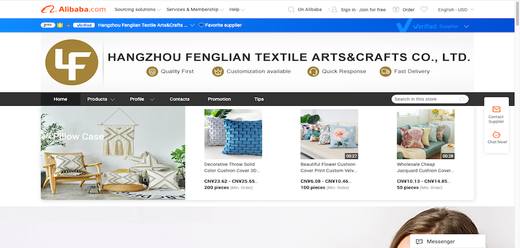
Task: Open Beautiful Flower Cushion Cover thumbnail
Action: point(329,134)
